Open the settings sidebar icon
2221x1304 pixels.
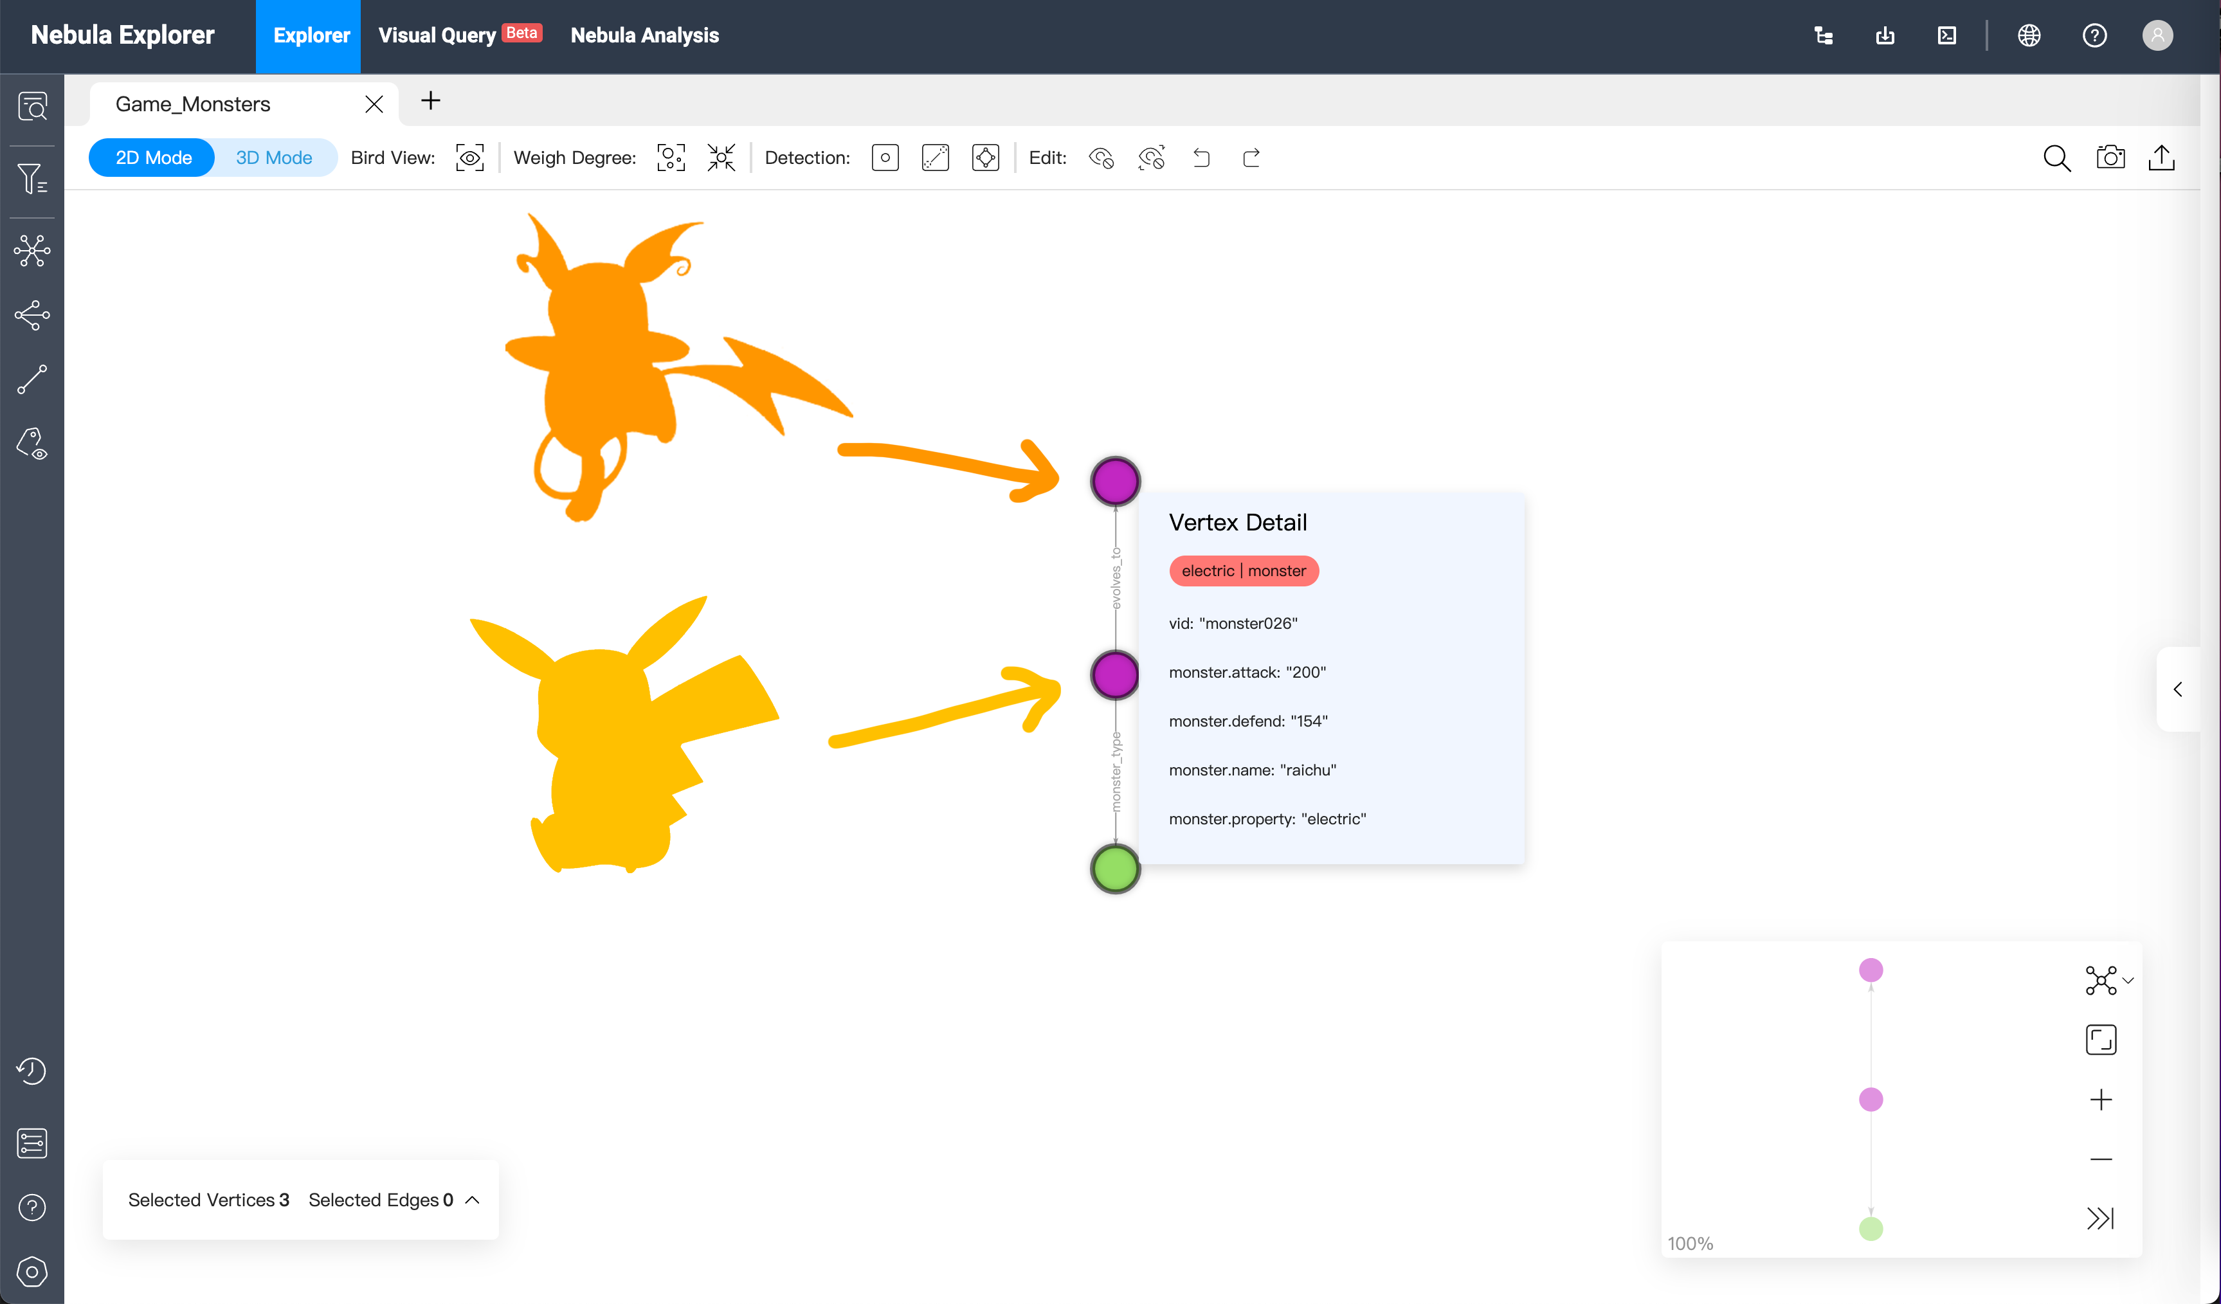[33, 1271]
